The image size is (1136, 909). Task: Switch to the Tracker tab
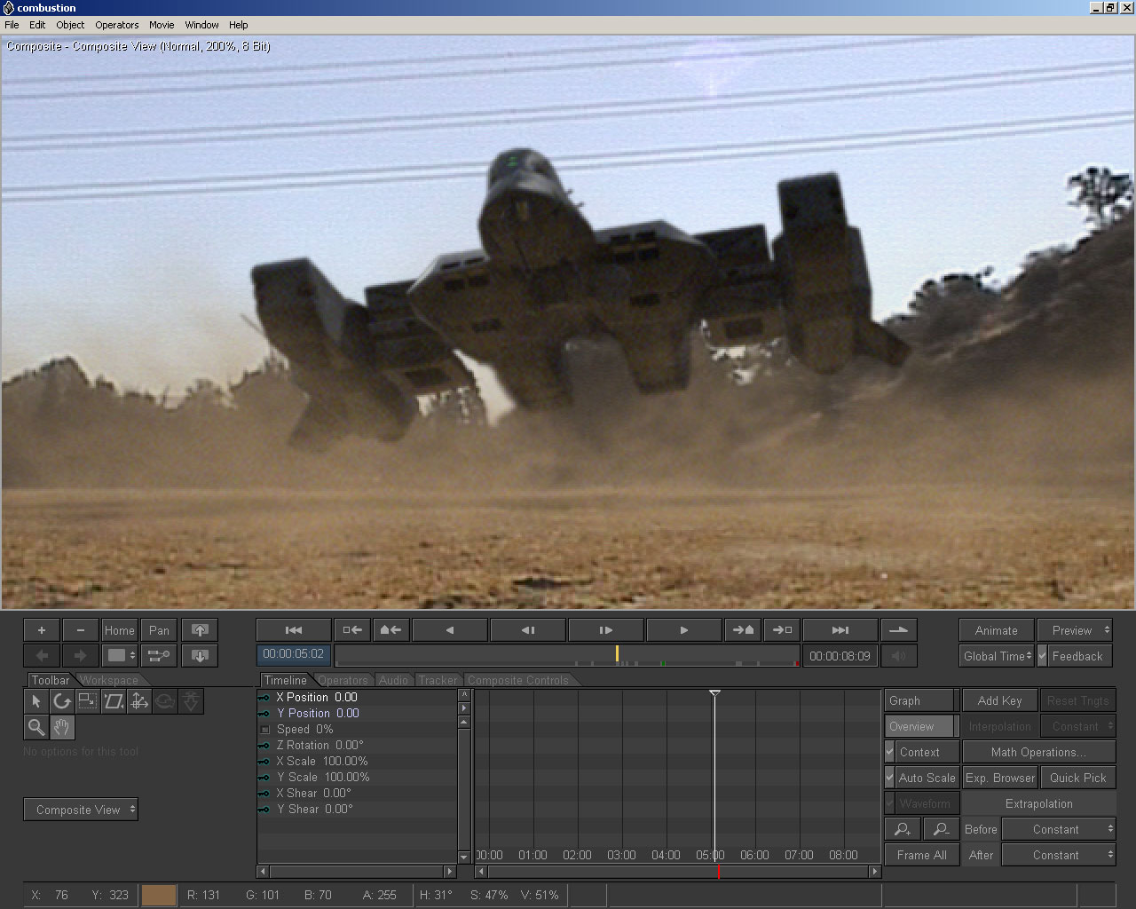click(438, 680)
